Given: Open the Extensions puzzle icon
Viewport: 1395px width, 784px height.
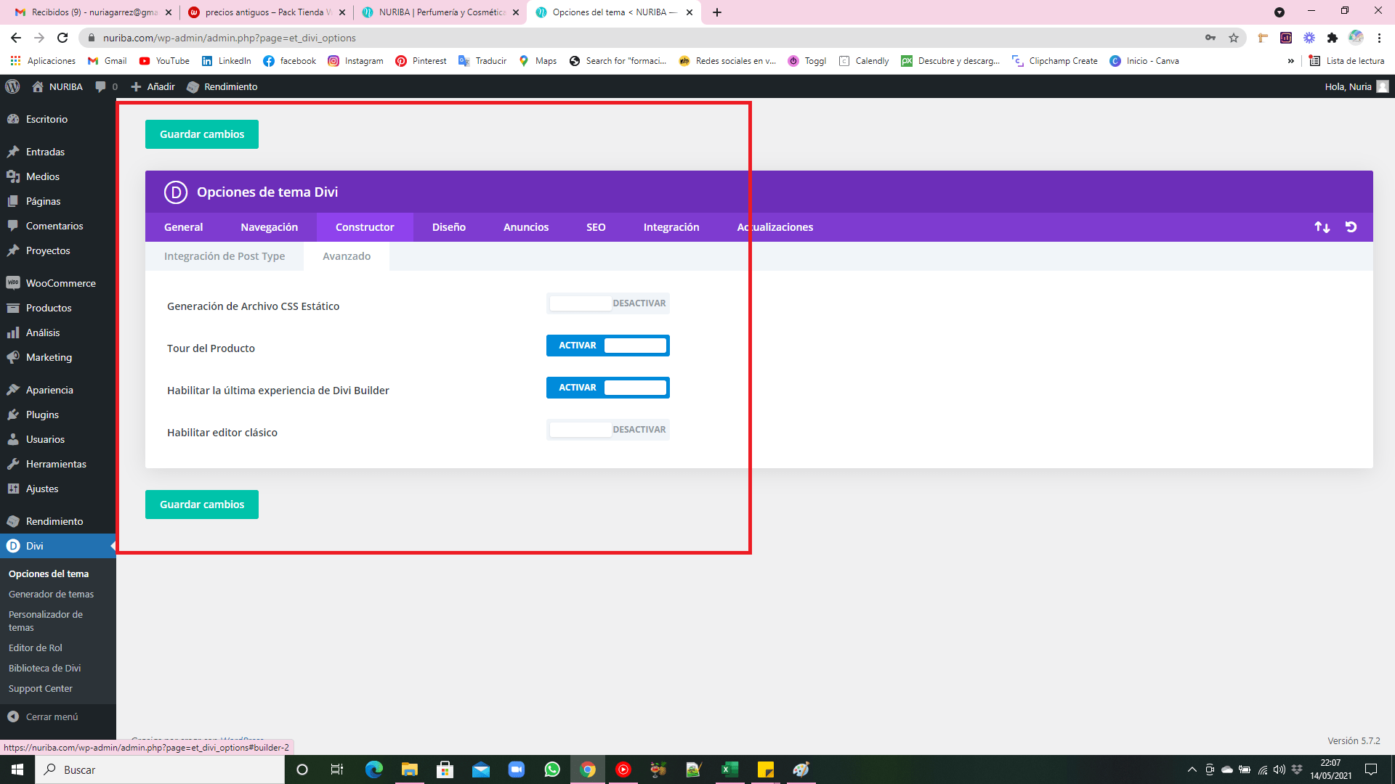Looking at the screenshot, I should 1333,38.
